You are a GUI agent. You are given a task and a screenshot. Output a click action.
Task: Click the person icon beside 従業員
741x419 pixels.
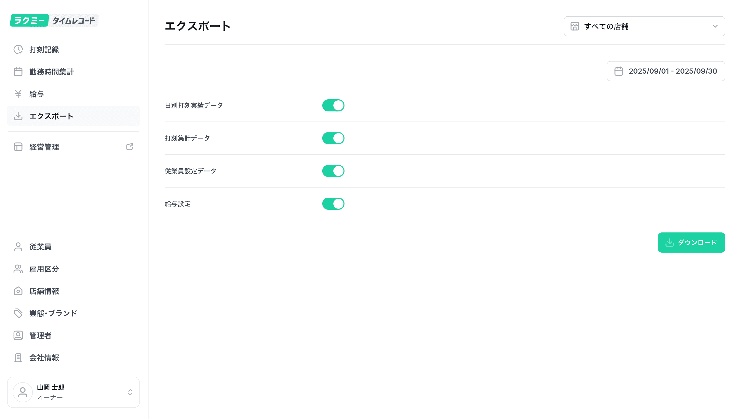[18, 247]
